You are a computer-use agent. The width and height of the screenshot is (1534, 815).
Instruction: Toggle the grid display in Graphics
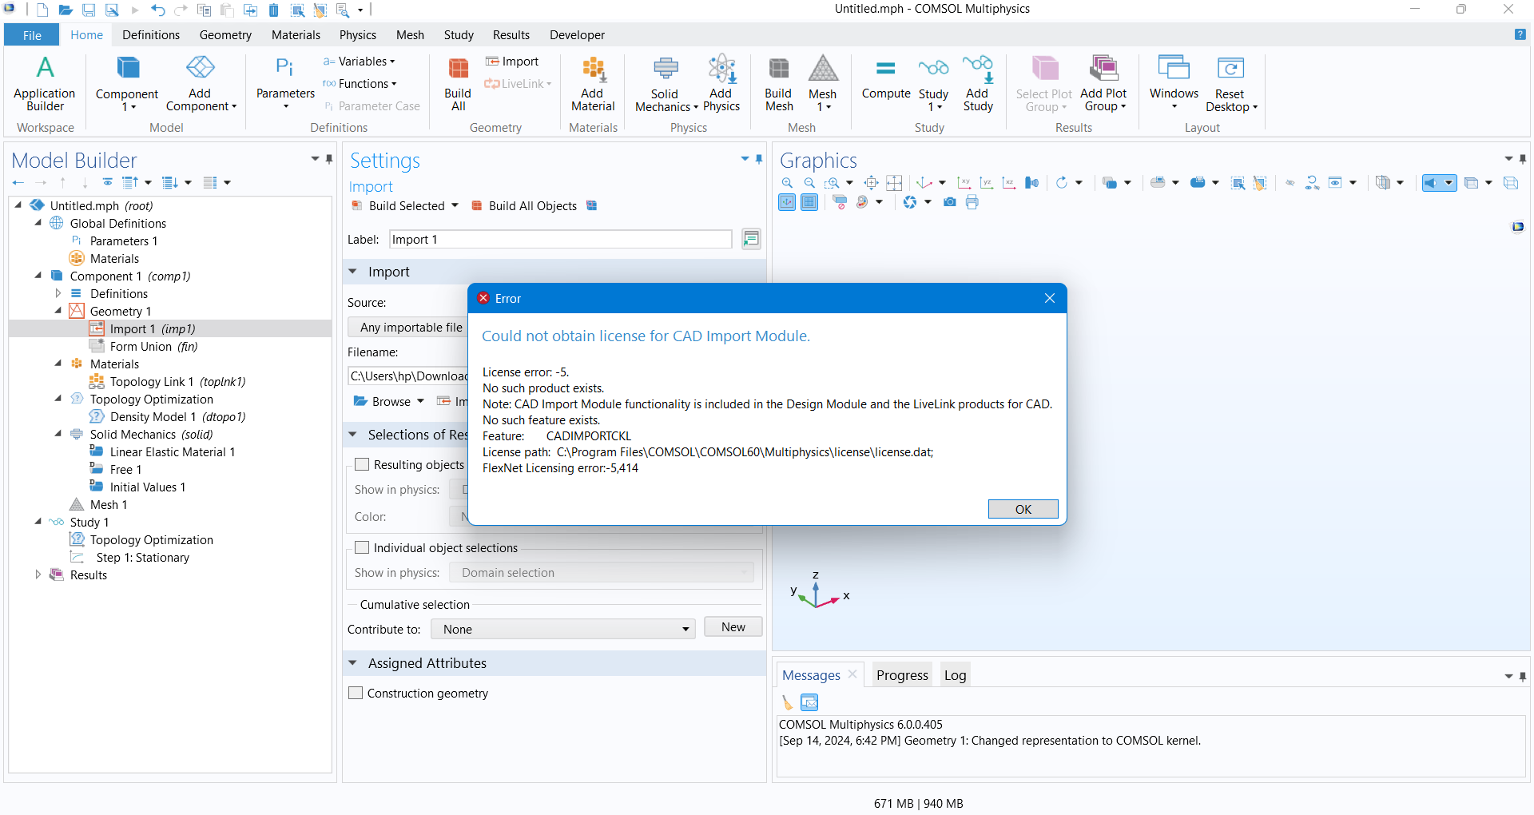tap(809, 202)
